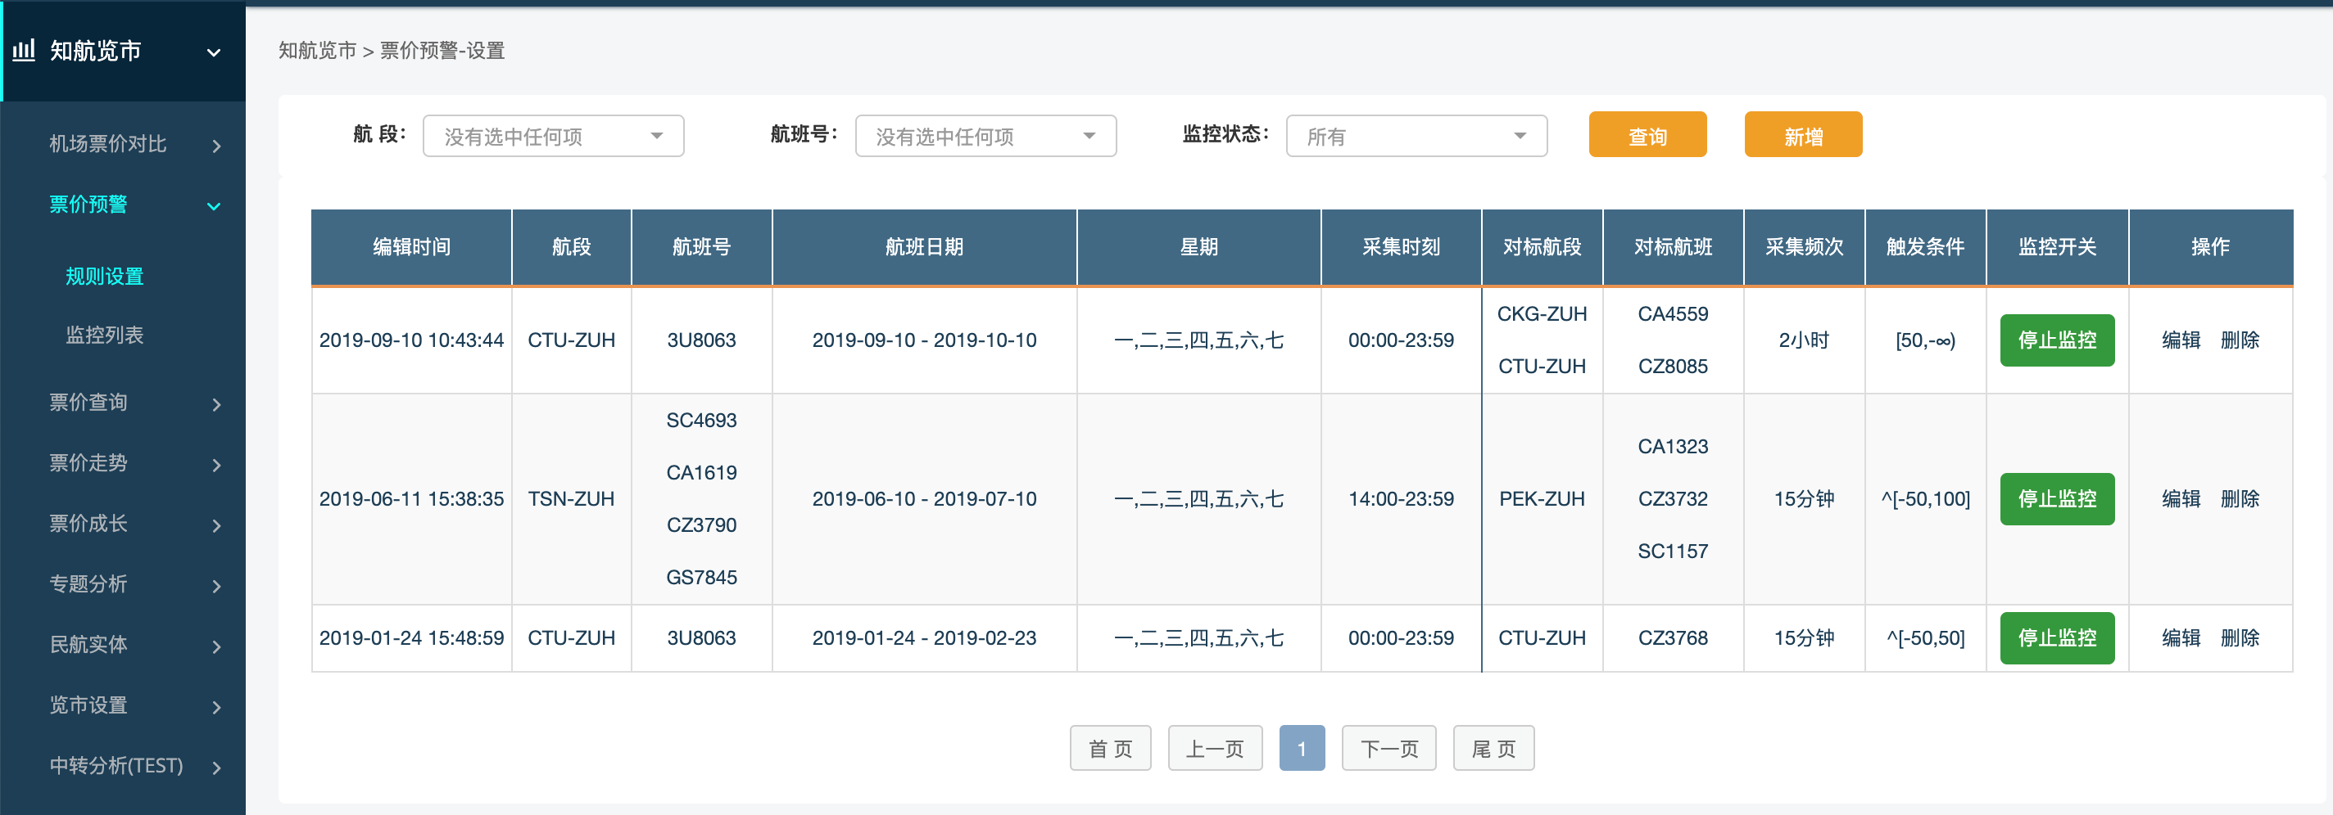This screenshot has width=2333, height=815.
Task: Stop monitoring for the TSN-ZUH rule
Action: coord(2056,499)
